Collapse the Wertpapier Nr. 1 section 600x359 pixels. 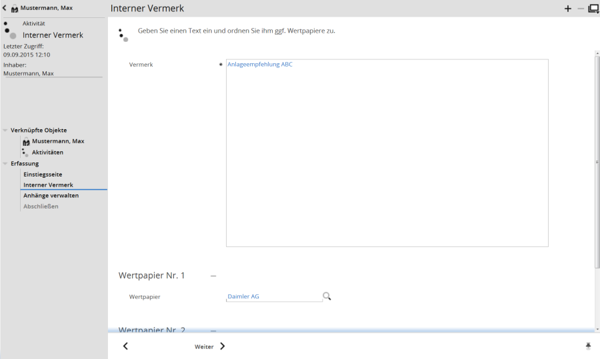pyautogui.click(x=213, y=275)
